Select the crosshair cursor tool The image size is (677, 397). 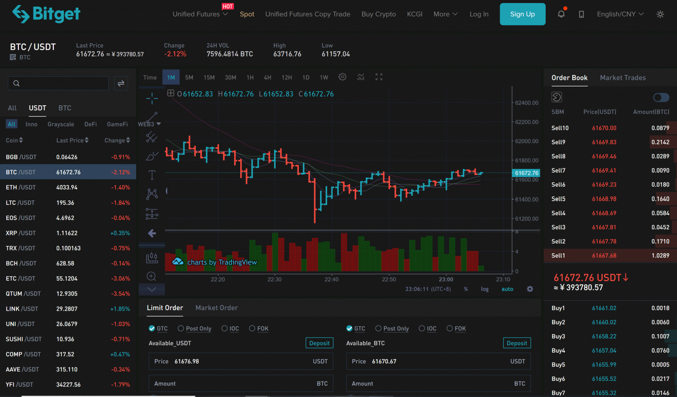(x=152, y=98)
